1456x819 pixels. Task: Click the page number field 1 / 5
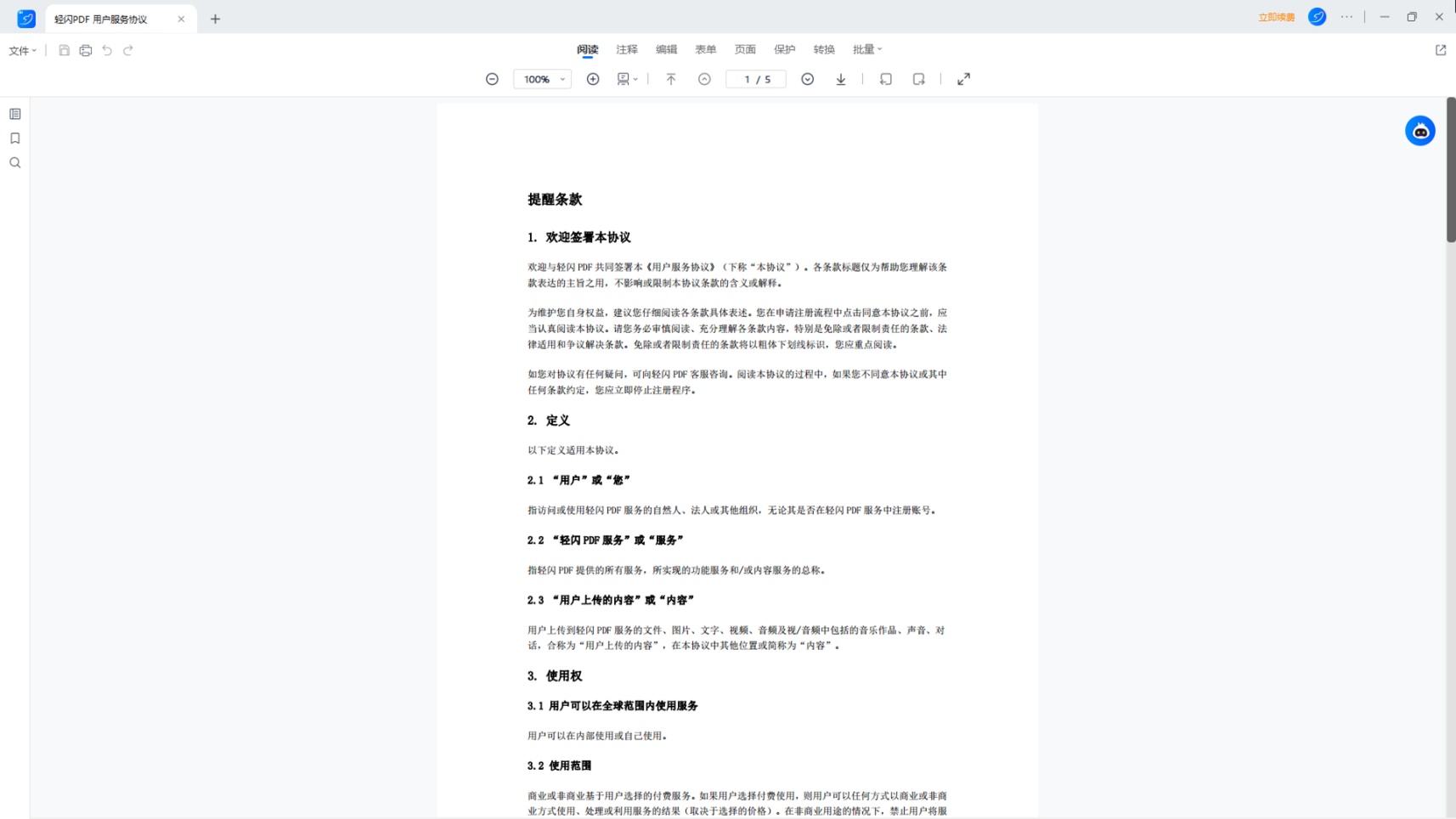point(756,79)
